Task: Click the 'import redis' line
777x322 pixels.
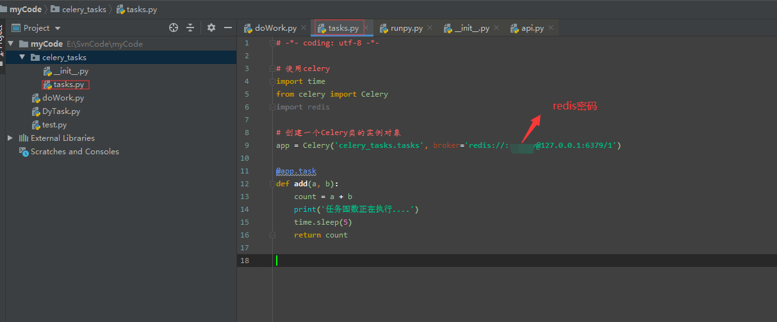Action: 303,107
